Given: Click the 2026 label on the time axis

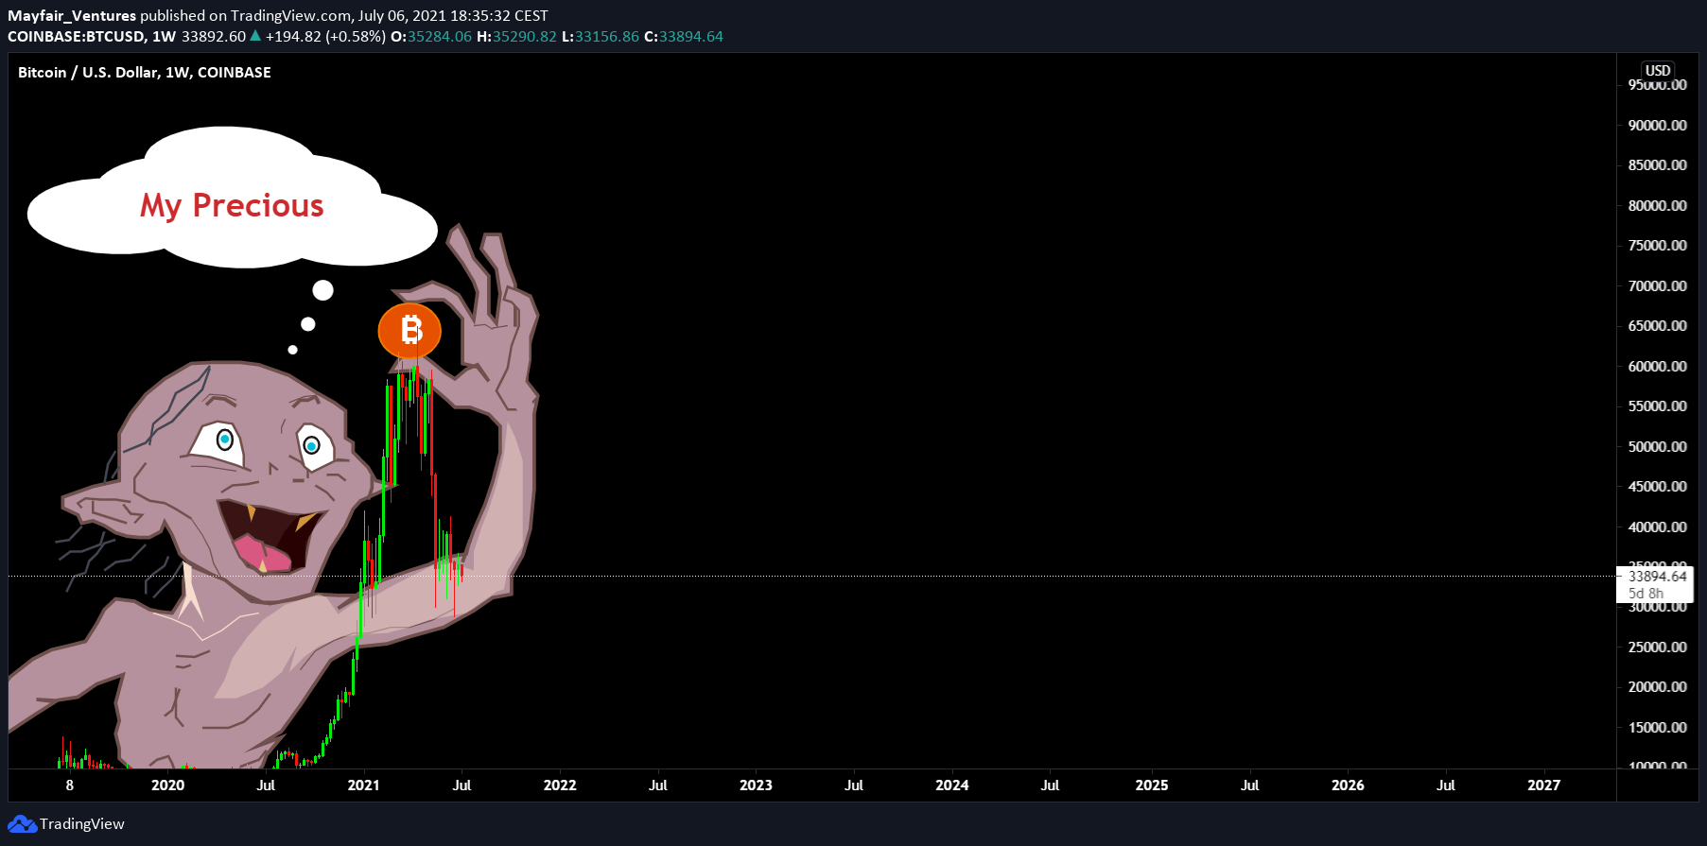Looking at the screenshot, I should point(1348,785).
